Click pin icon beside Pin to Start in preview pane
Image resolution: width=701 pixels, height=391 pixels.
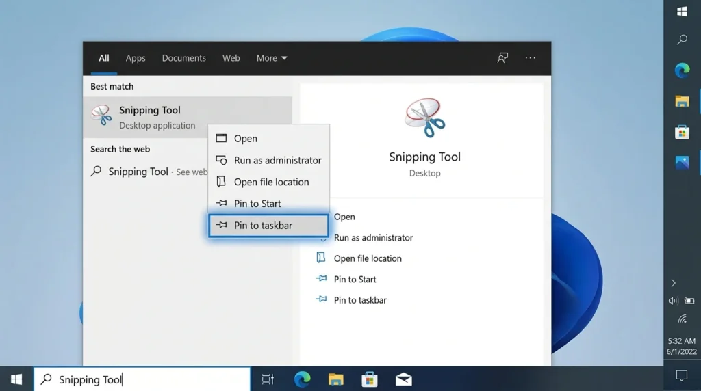click(x=321, y=278)
